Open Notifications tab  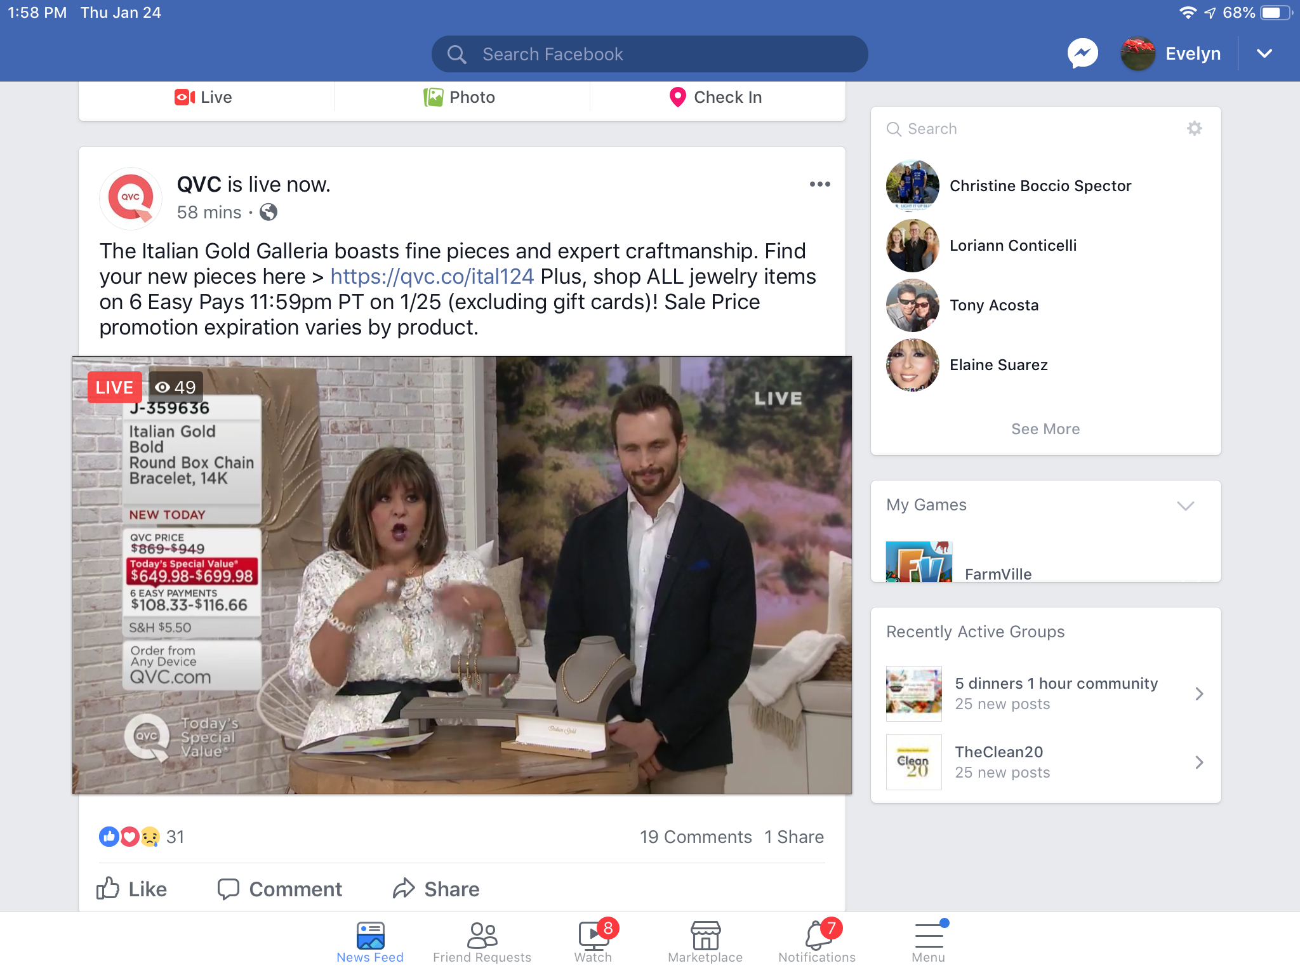(817, 942)
